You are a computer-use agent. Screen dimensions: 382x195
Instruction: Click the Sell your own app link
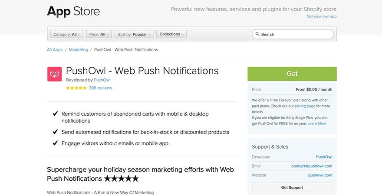tap(322, 16)
